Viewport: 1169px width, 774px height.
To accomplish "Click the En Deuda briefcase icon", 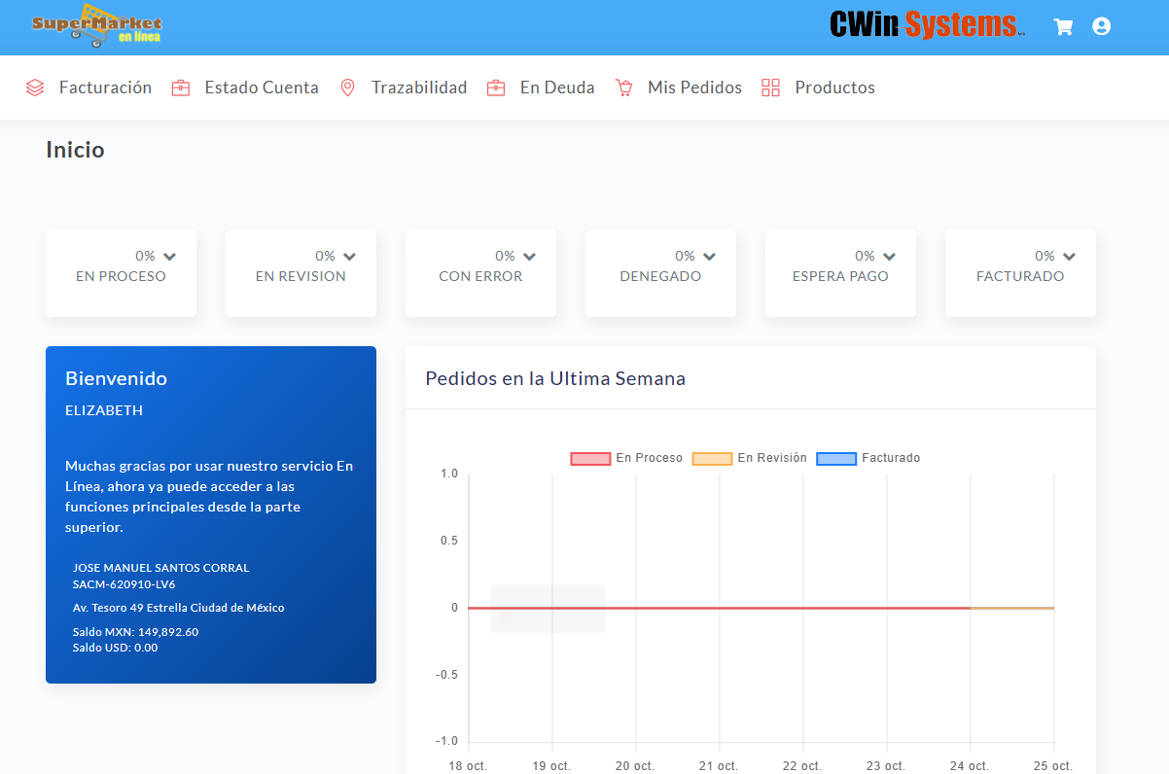I will (496, 87).
